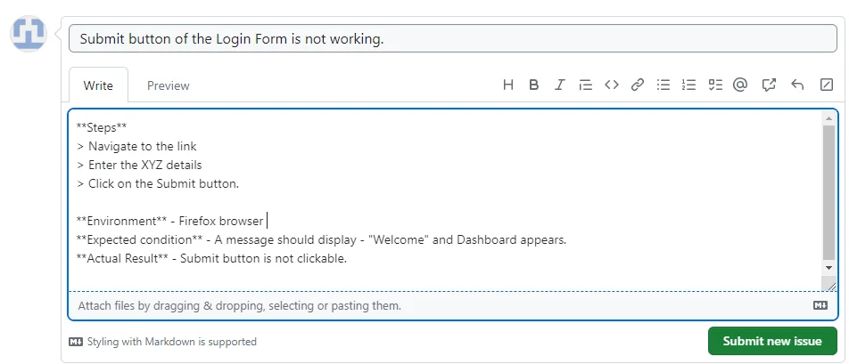Click the '> Navigate to the link' line
Screen dimensions: 849x364
tap(136, 146)
